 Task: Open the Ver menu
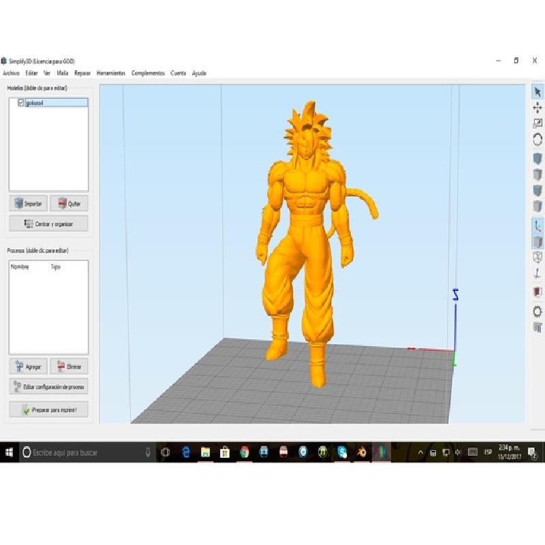coord(47,73)
